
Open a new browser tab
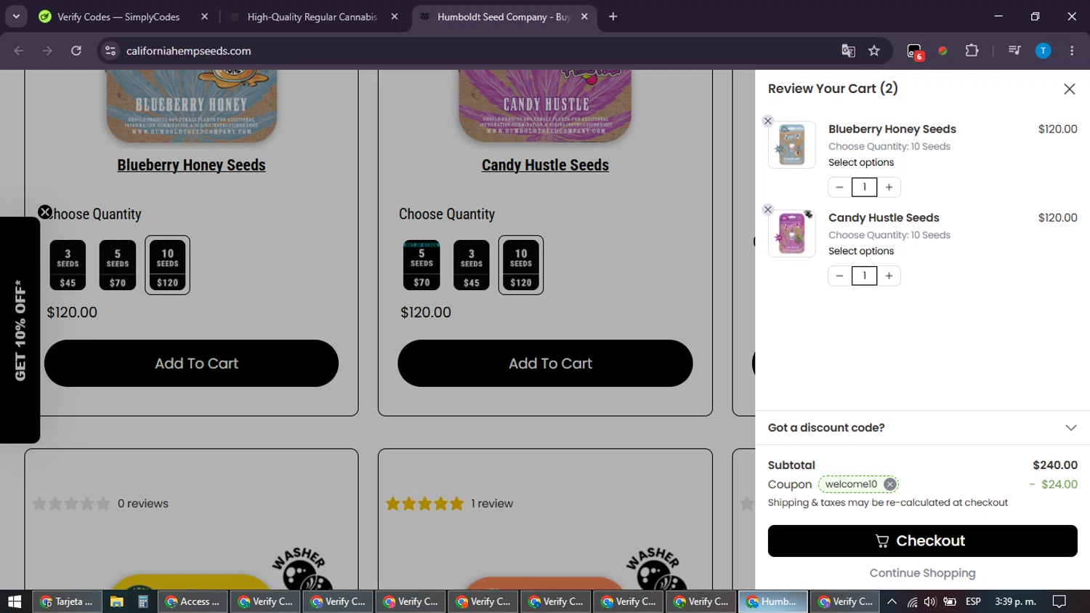[x=613, y=17]
